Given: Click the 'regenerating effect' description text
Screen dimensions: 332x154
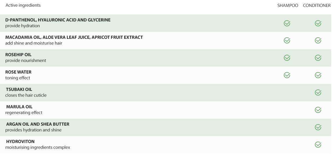Looking at the screenshot, I should (24, 113).
